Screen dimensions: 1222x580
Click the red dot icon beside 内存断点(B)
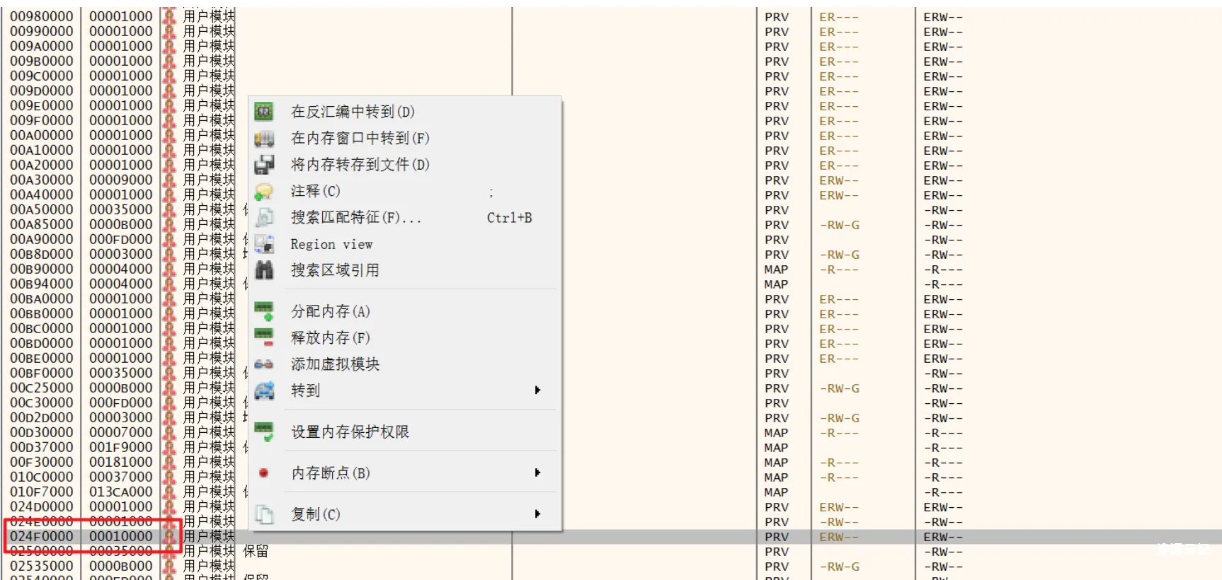[264, 473]
